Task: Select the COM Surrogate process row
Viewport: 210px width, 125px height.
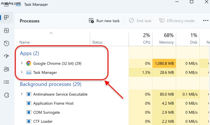Action: point(112,112)
